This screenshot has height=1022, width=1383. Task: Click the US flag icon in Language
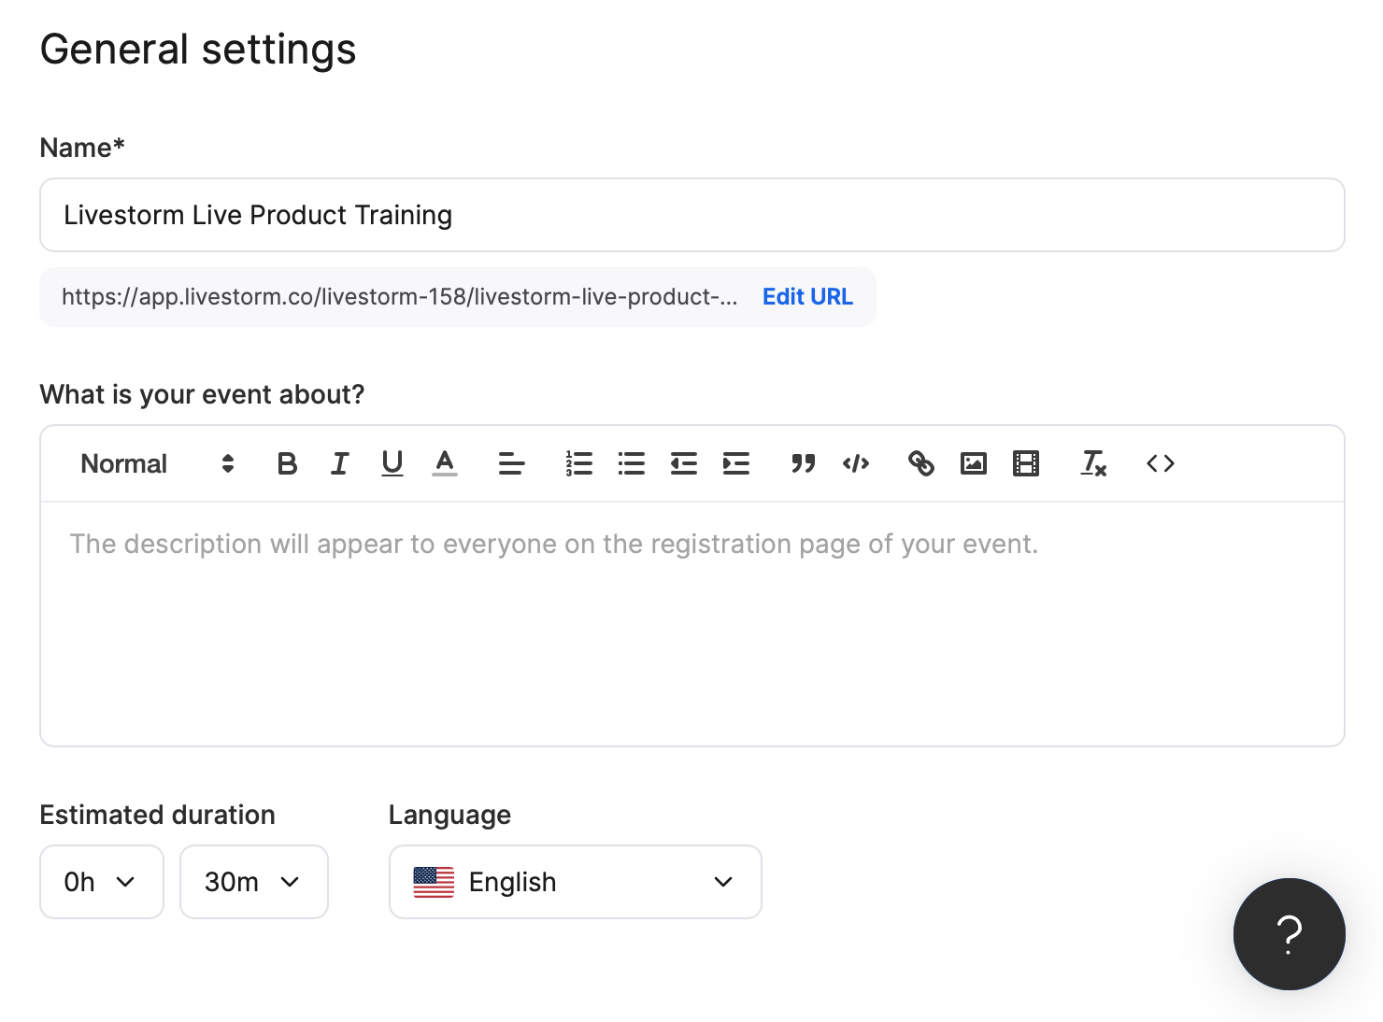pyautogui.click(x=434, y=882)
